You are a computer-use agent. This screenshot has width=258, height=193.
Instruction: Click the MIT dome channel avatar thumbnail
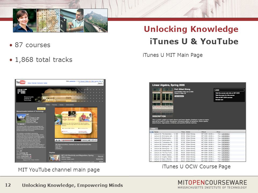(21, 118)
